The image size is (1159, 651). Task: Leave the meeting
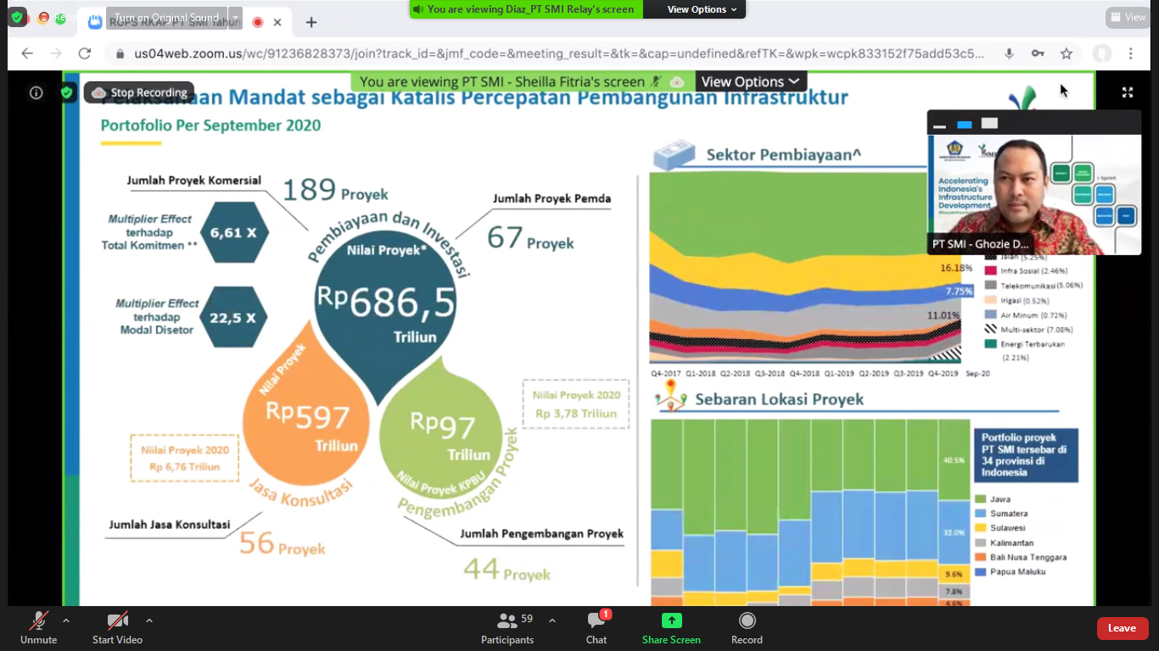1122,628
